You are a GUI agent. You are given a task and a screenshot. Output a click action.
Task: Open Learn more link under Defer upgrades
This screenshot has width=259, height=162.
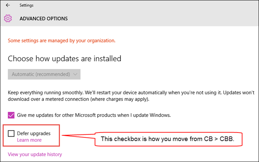[29, 140]
